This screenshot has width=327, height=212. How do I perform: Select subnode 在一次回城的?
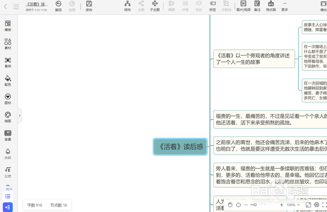point(314,90)
